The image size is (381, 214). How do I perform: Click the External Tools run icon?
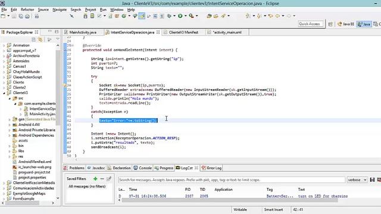(x=192, y=16)
